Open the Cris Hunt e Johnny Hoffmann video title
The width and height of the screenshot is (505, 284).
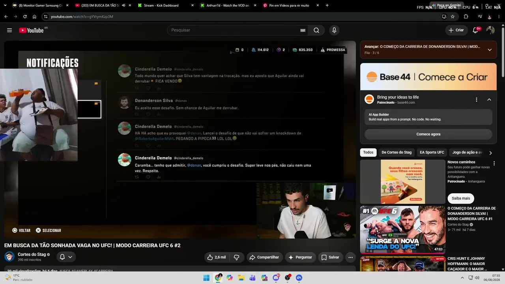coord(466,264)
